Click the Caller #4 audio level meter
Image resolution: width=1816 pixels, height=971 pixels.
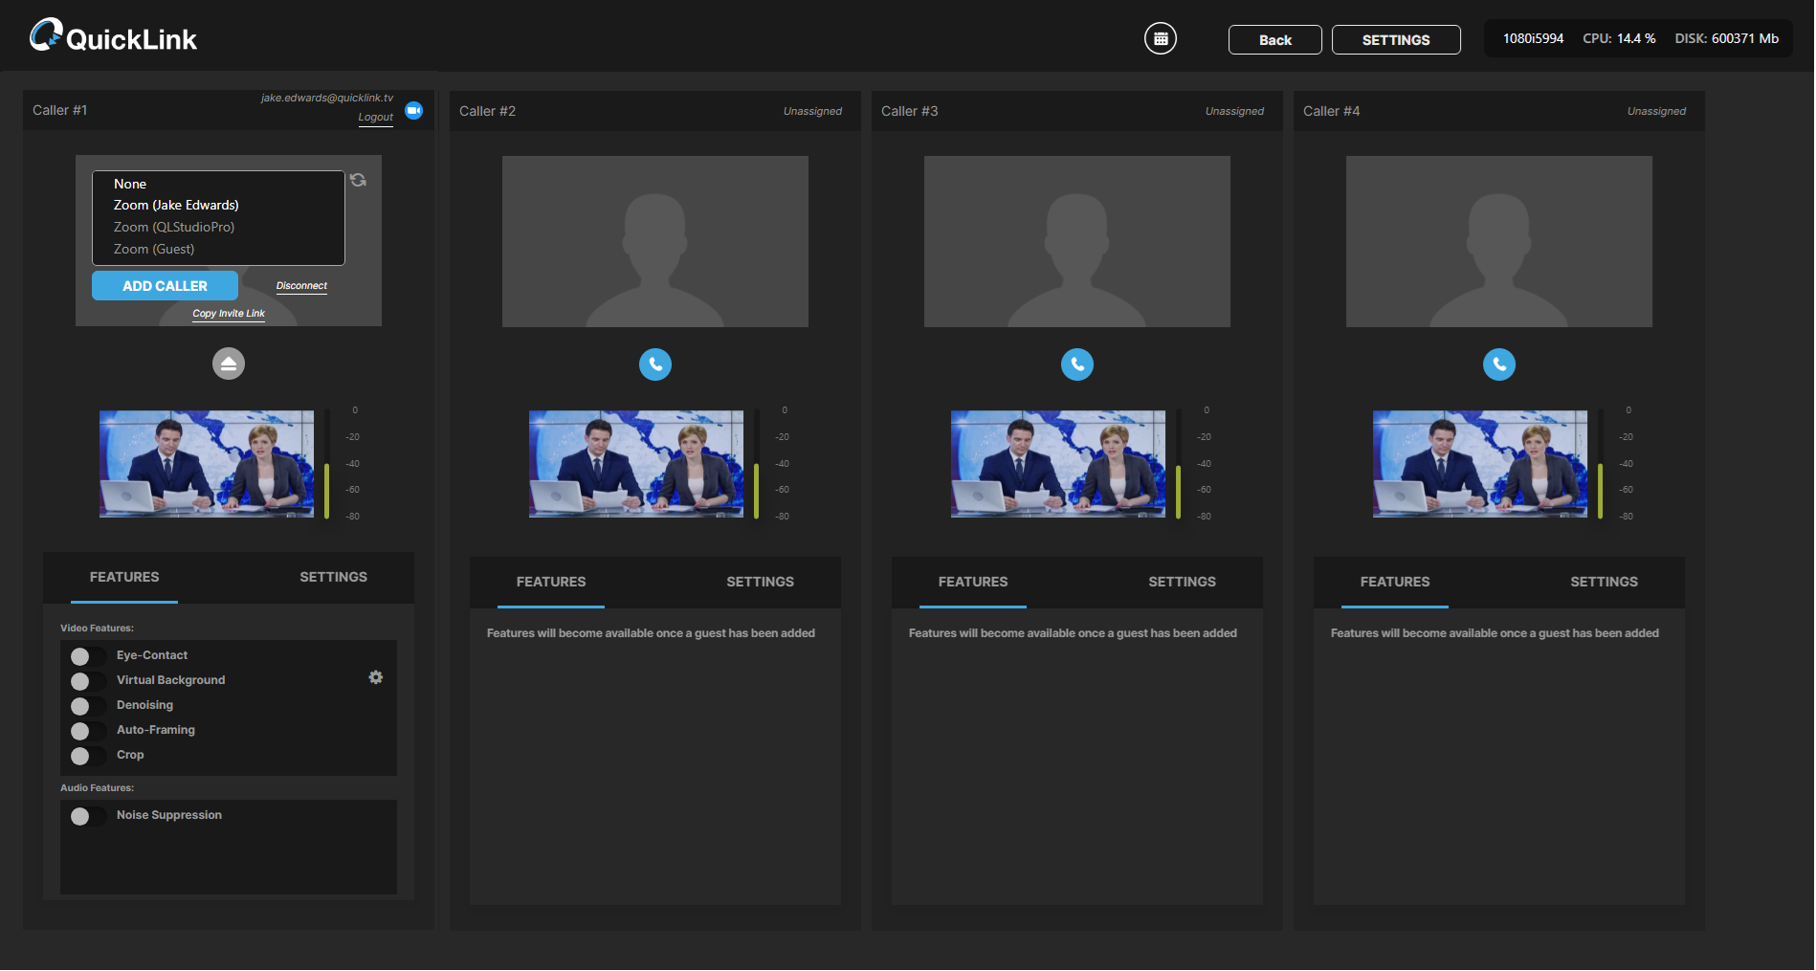[x=1601, y=464]
